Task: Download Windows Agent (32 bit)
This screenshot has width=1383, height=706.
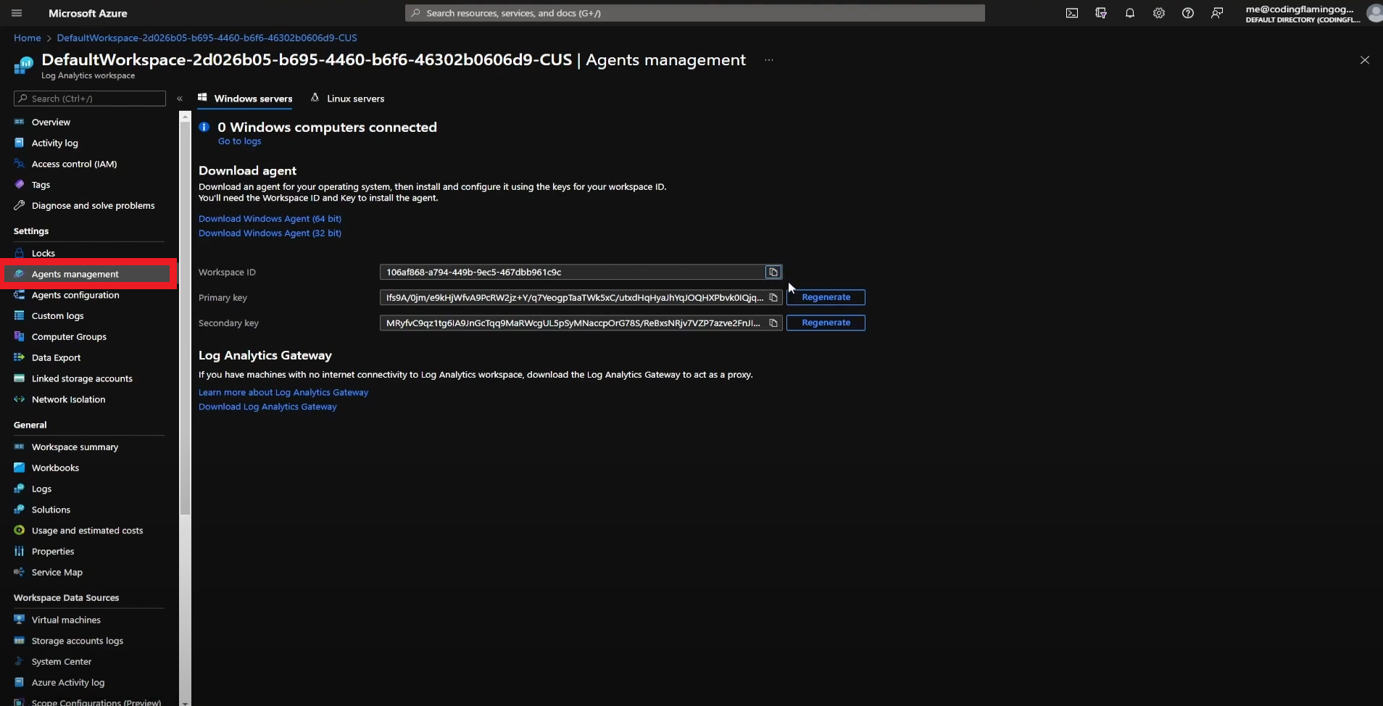Action: click(x=270, y=233)
